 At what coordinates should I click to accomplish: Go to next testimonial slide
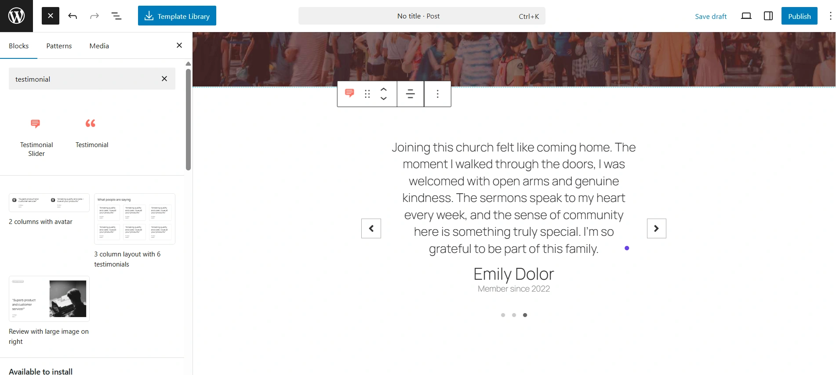pyautogui.click(x=657, y=228)
